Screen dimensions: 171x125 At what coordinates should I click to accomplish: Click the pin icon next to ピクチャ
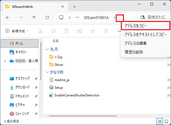tap(36, 105)
